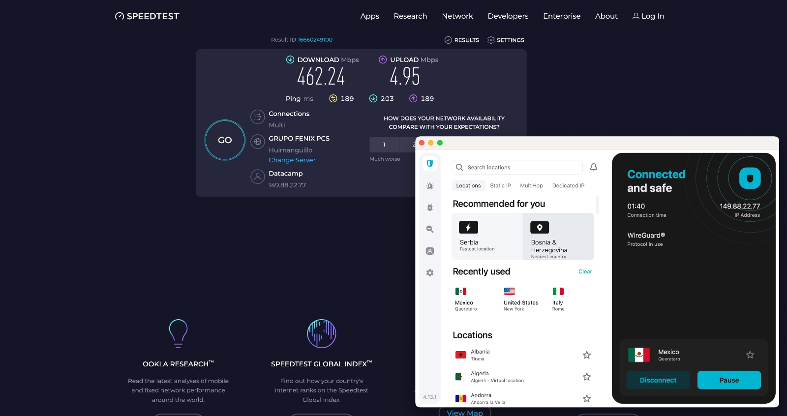This screenshot has height=416, width=787.
Task: Select Andorra la Vella location
Action: pos(523,398)
